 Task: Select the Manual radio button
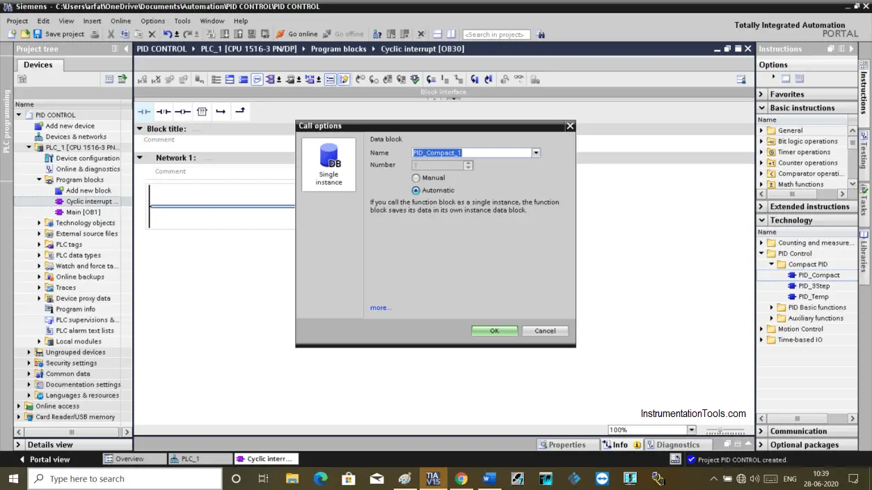416,178
